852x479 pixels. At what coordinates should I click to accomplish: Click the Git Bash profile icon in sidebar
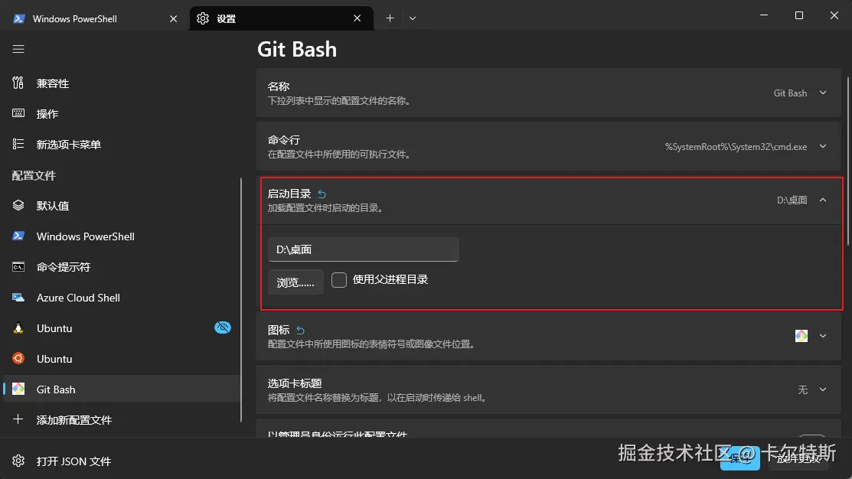pyautogui.click(x=18, y=389)
